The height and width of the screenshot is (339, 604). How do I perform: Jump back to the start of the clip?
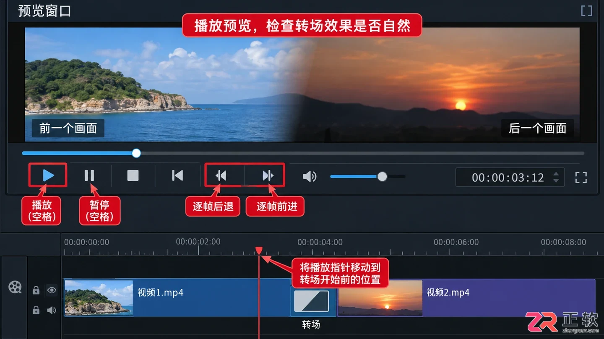tap(177, 175)
